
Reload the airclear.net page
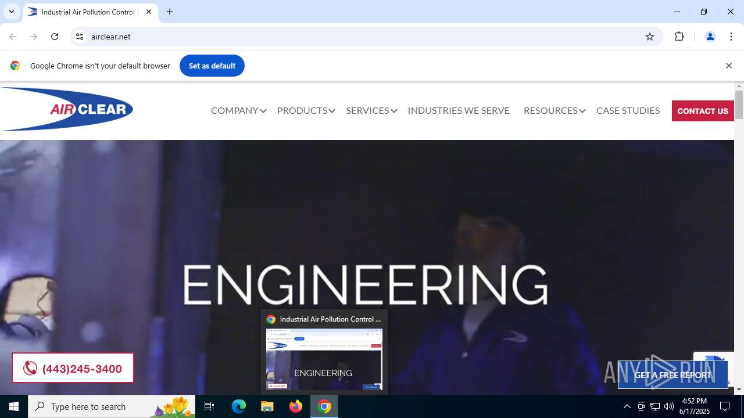pos(55,37)
